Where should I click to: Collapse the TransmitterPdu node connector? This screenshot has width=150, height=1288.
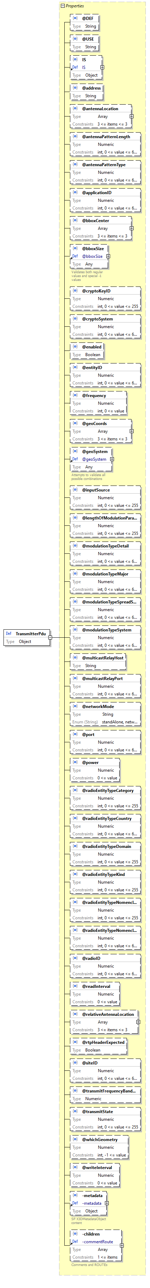(x=50, y=637)
